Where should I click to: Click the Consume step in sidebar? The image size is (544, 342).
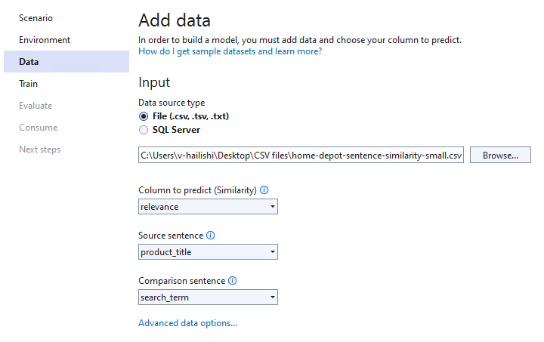click(39, 127)
